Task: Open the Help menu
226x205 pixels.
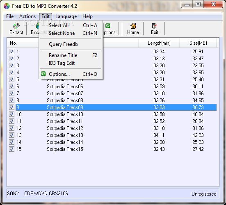Action: pos(87,16)
